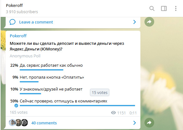Open the three-dot more options menu
The image size is (183, 130).
(176, 8)
